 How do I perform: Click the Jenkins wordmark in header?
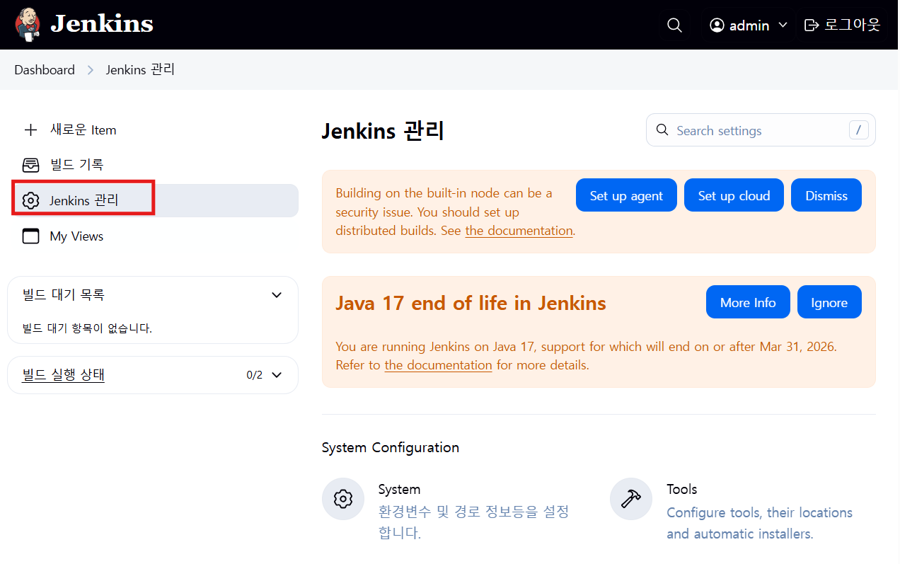tap(102, 24)
